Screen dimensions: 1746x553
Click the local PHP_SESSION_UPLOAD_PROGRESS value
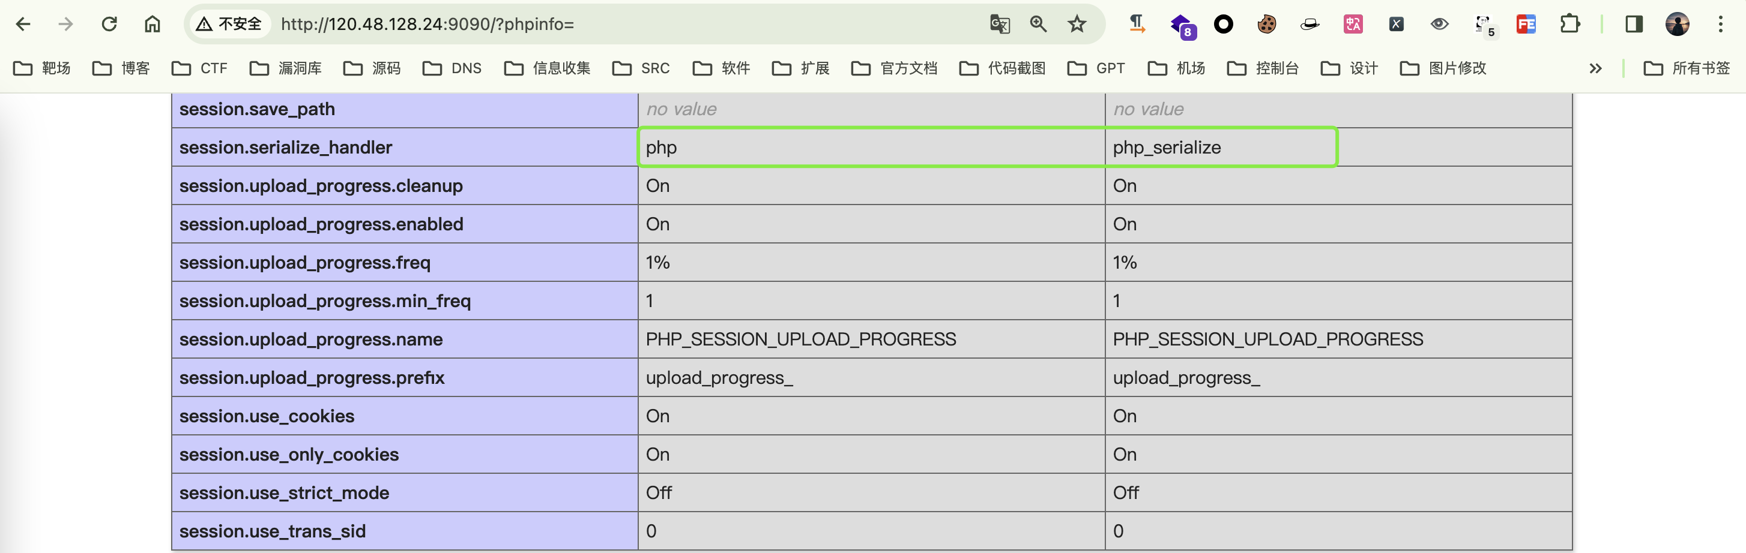pyautogui.click(x=800, y=339)
